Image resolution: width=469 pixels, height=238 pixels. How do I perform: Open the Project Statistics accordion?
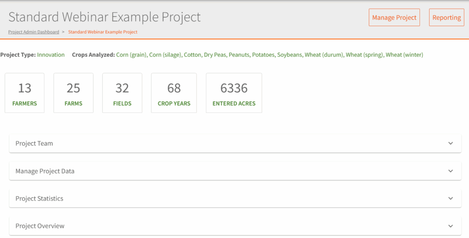[39, 199]
